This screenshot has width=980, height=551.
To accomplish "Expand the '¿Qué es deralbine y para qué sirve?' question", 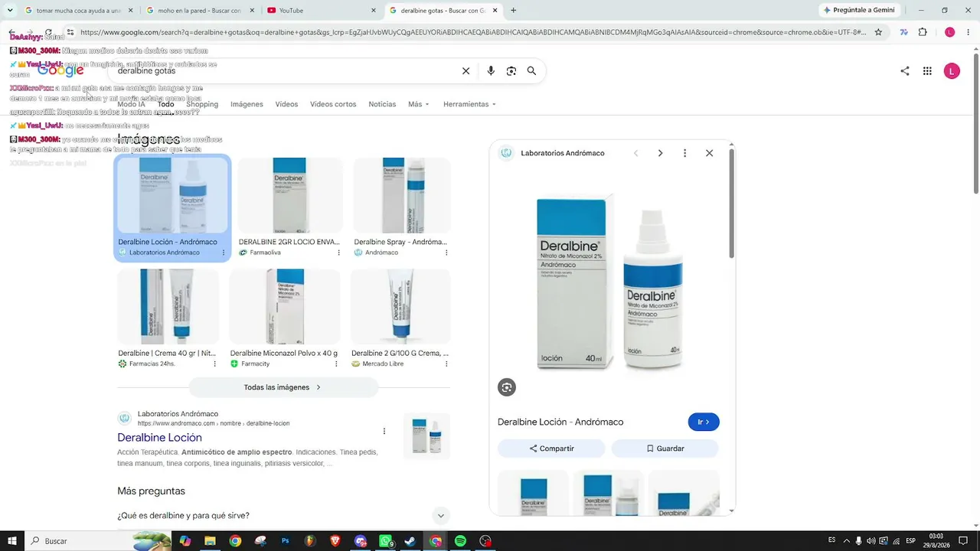I will coord(283,516).
